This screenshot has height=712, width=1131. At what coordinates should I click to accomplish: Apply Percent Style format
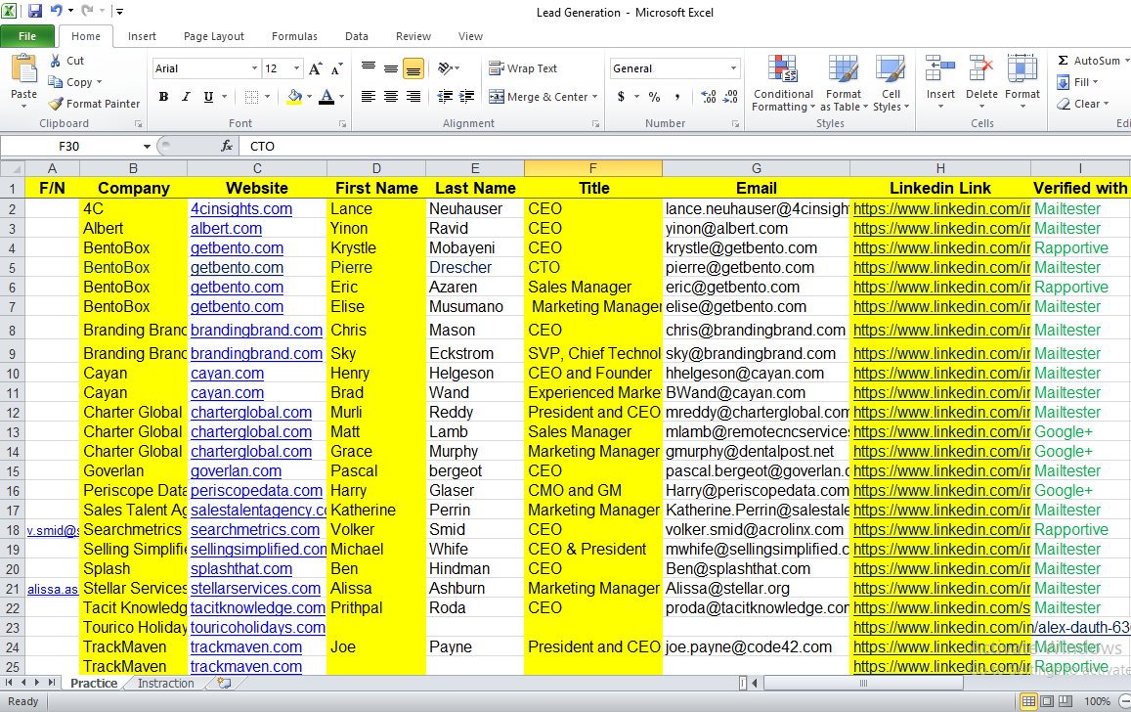click(654, 97)
